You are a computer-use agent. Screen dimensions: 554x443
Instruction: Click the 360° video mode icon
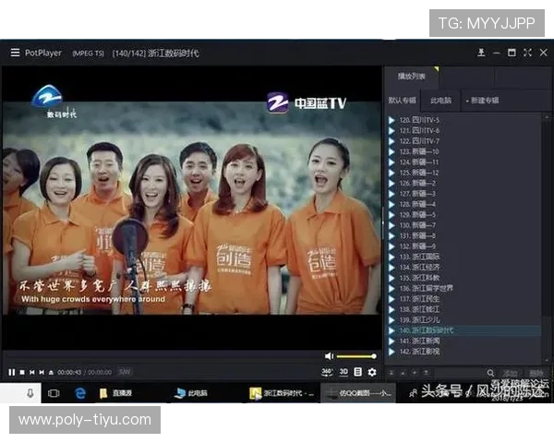[x=327, y=372]
